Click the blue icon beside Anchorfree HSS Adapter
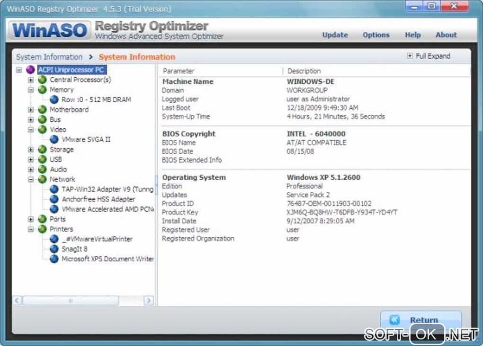 click(54, 199)
